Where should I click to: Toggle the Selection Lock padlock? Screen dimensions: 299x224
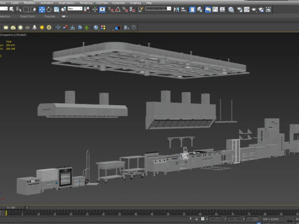click(x=196, y=219)
